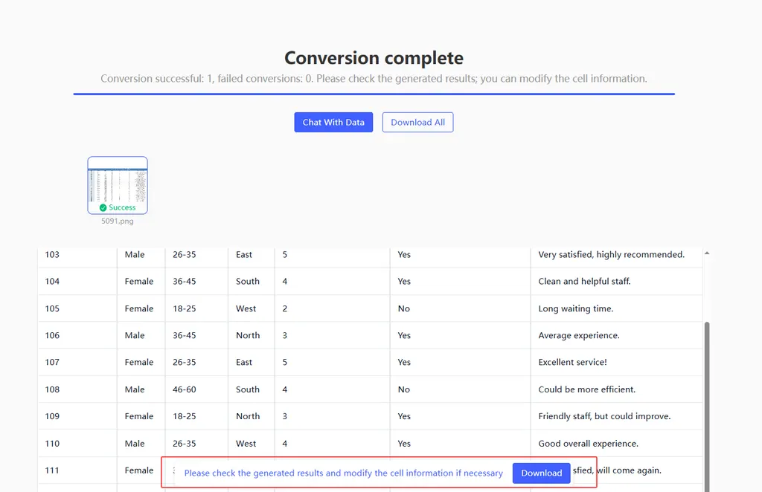
Task: Click the green Success checkmark icon
Action: (x=103, y=208)
